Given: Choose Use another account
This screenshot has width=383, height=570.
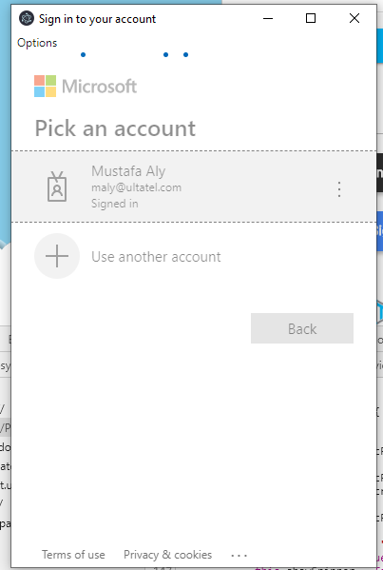Looking at the screenshot, I should click(156, 257).
